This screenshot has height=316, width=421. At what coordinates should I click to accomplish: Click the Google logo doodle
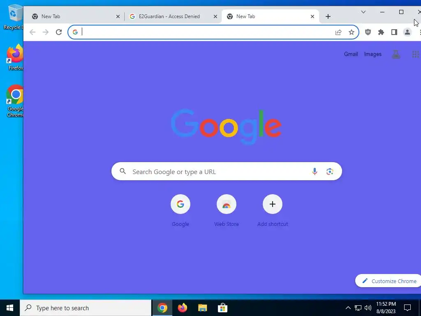(x=226, y=127)
